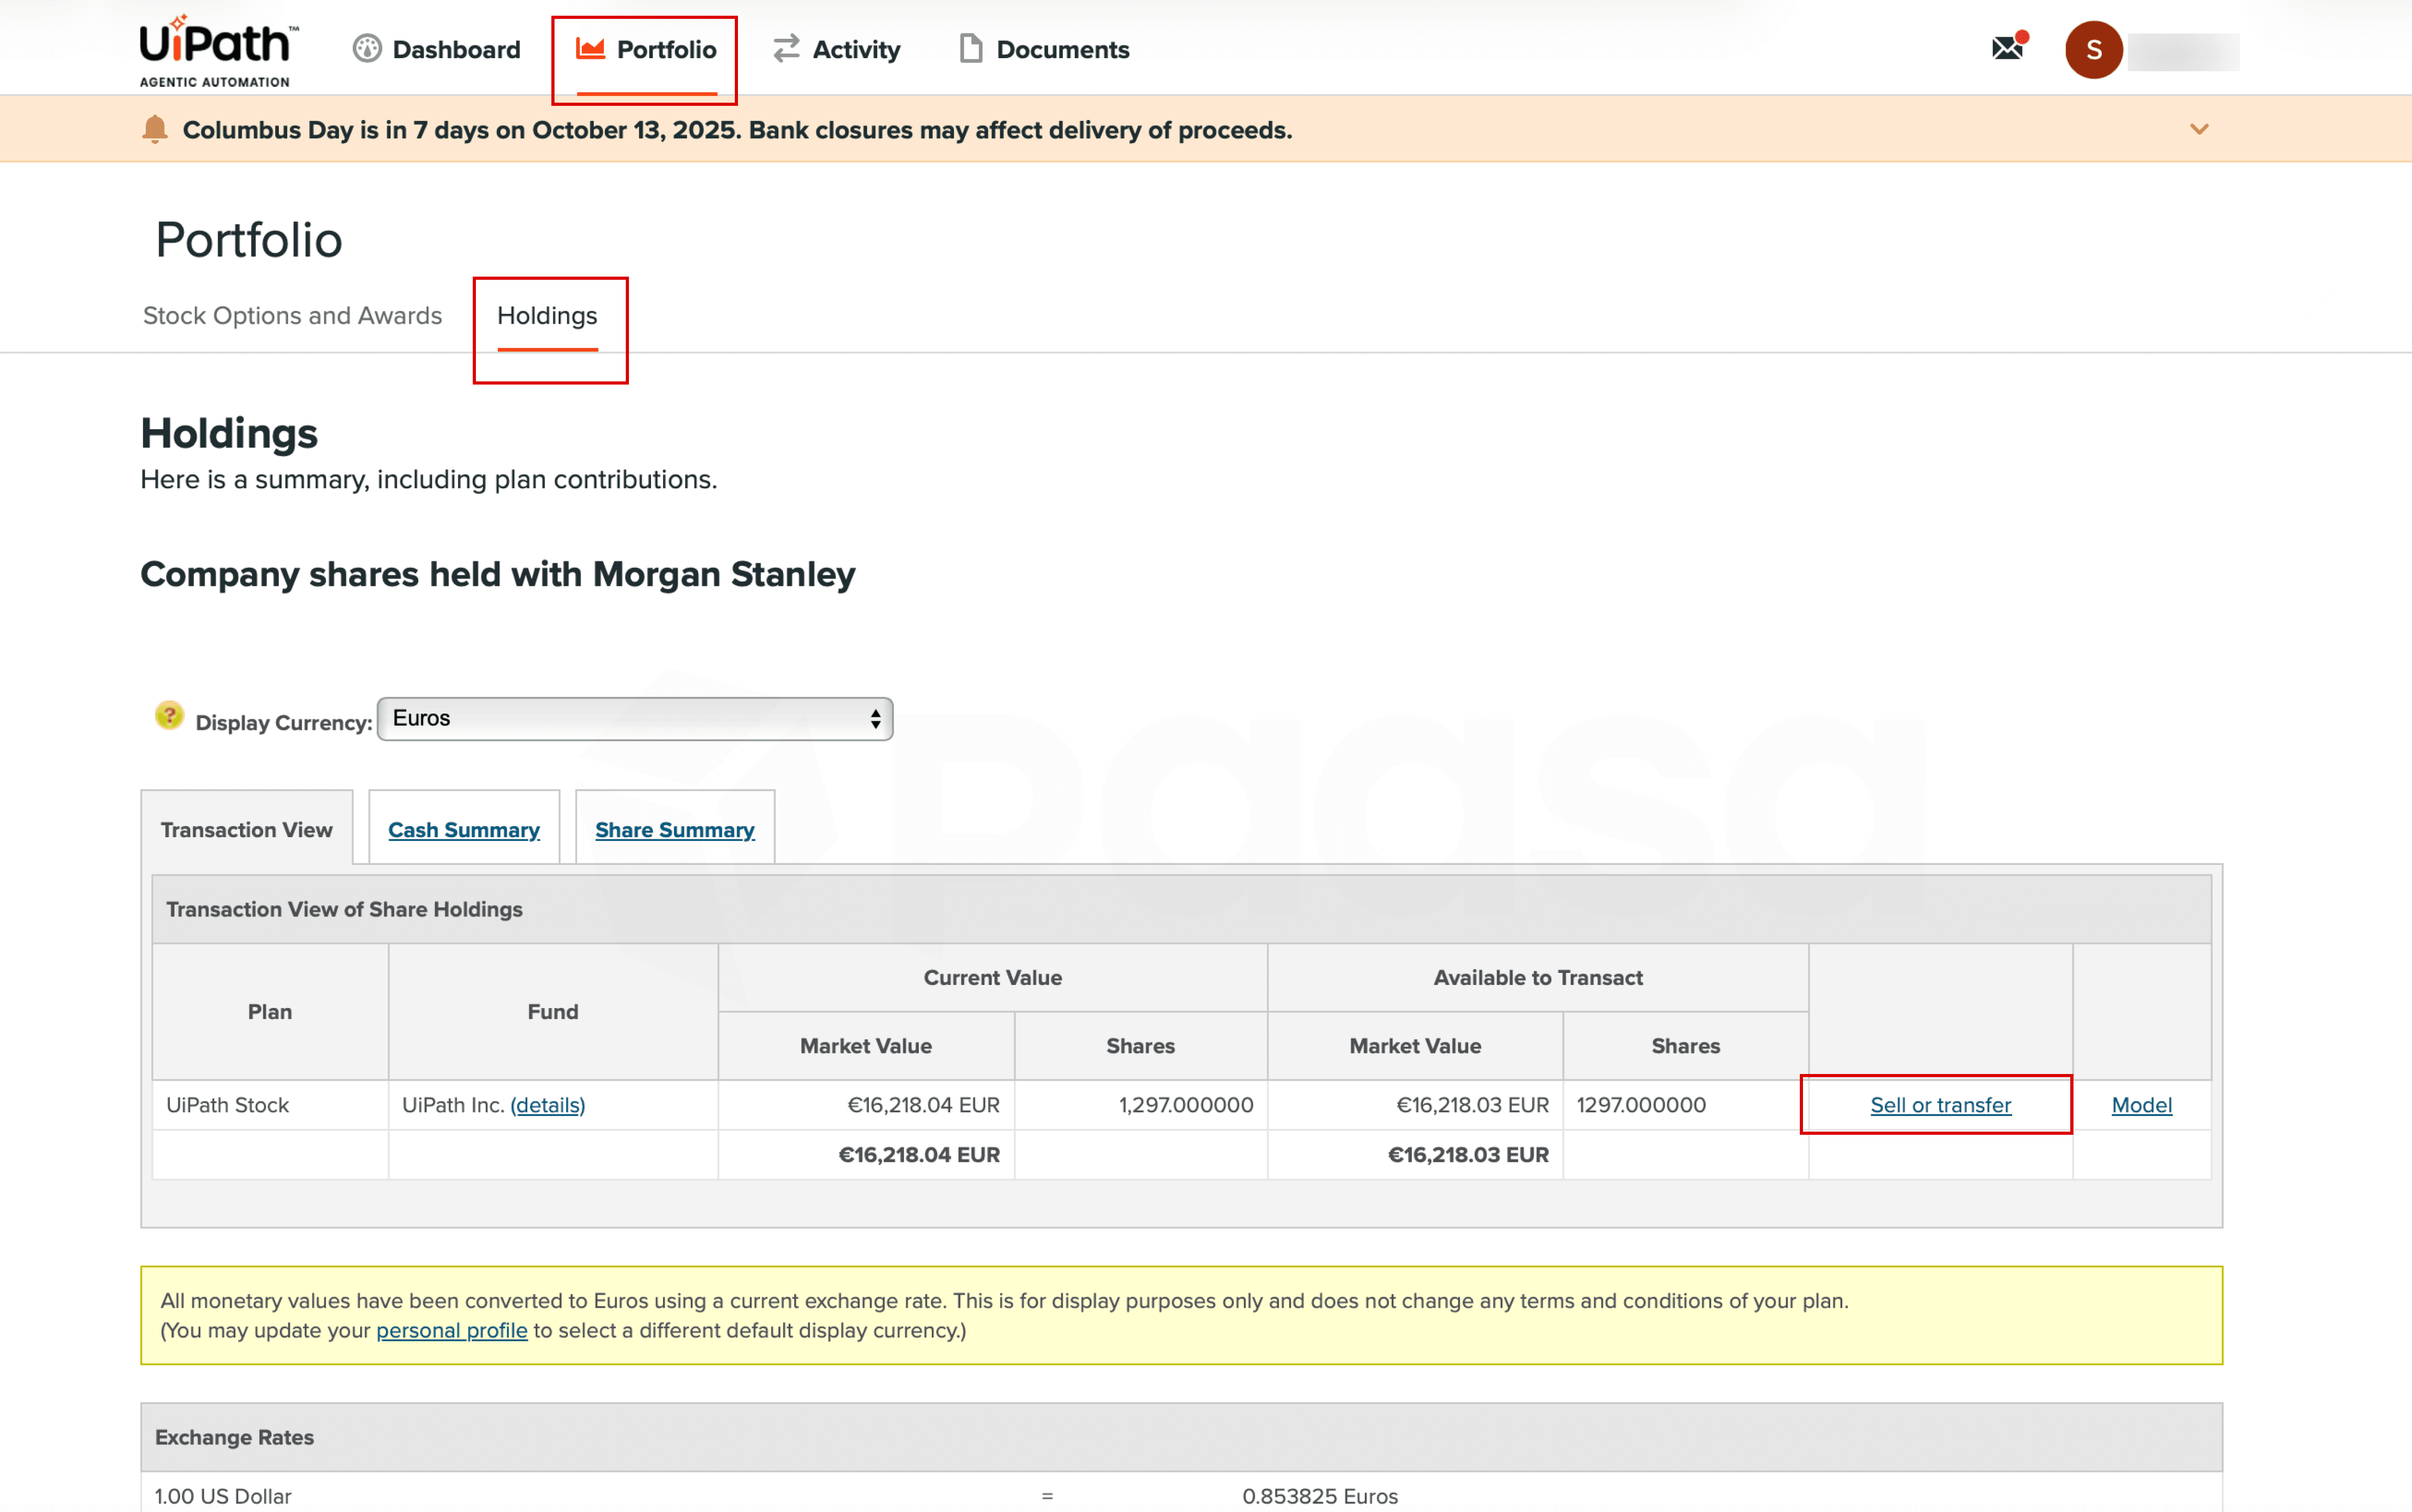Open the mail envelope notifications

[2007, 48]
